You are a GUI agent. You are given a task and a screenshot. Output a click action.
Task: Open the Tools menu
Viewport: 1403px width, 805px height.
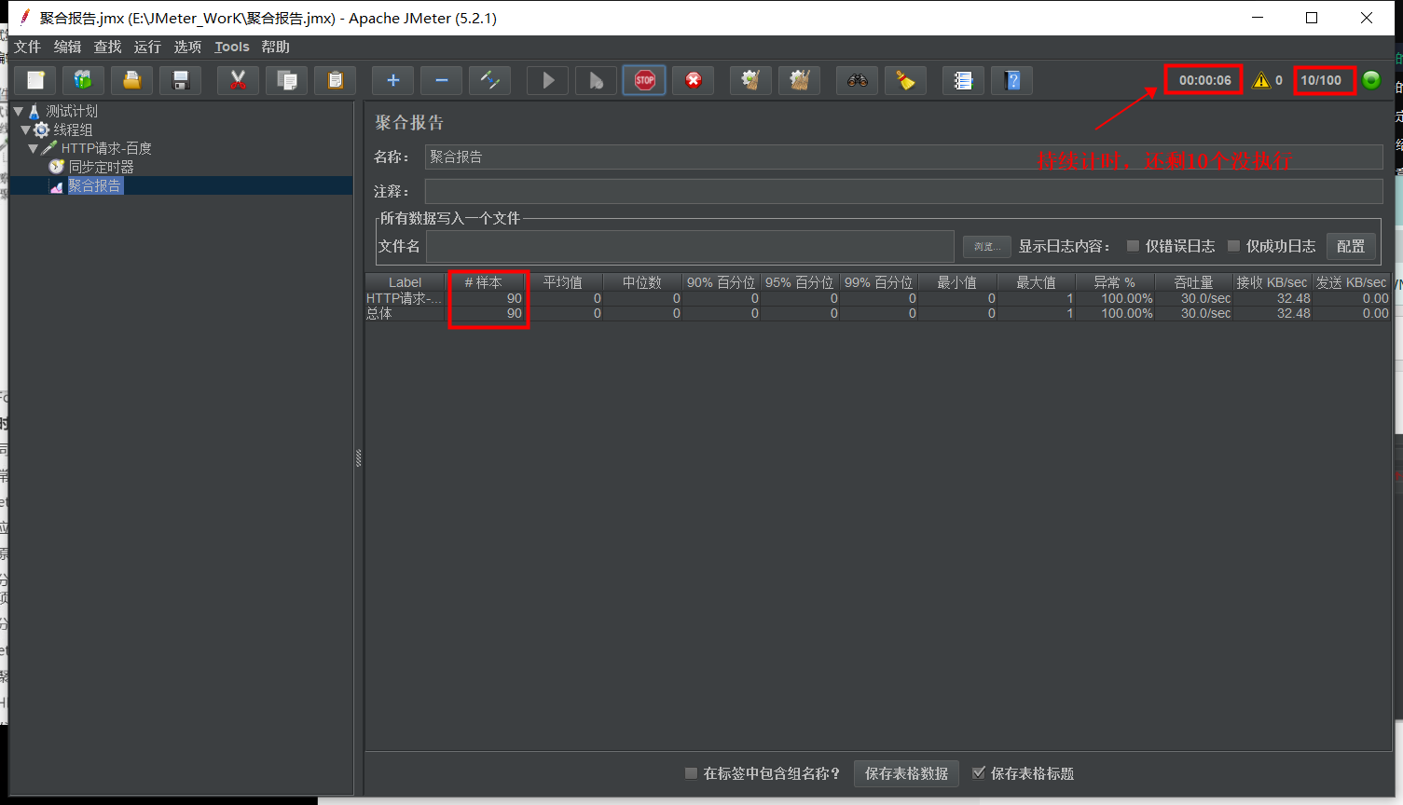click(231, 47)
